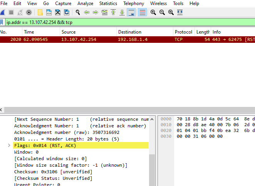Open capture options gear icon
The image size is (255, 186).
coord(29,12)
